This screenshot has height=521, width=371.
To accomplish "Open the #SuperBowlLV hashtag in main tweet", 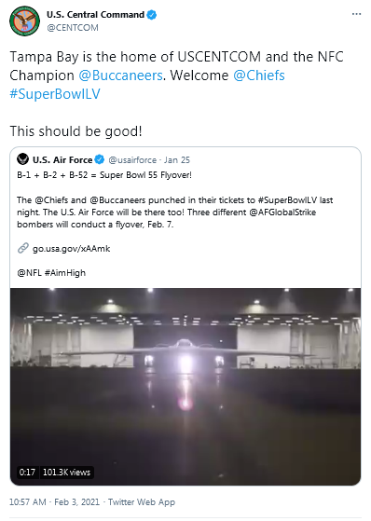I will (55, 94).
